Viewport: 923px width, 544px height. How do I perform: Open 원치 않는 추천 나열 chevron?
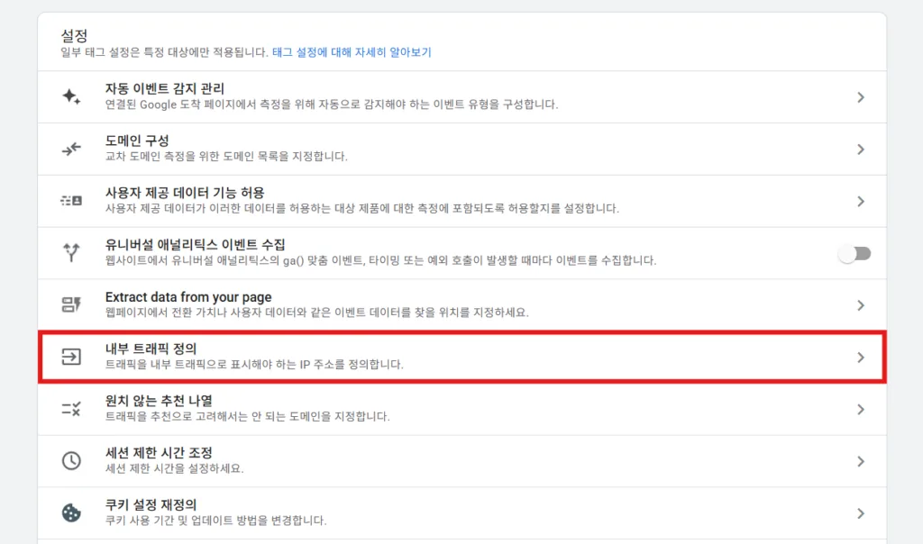pos(861,409)
